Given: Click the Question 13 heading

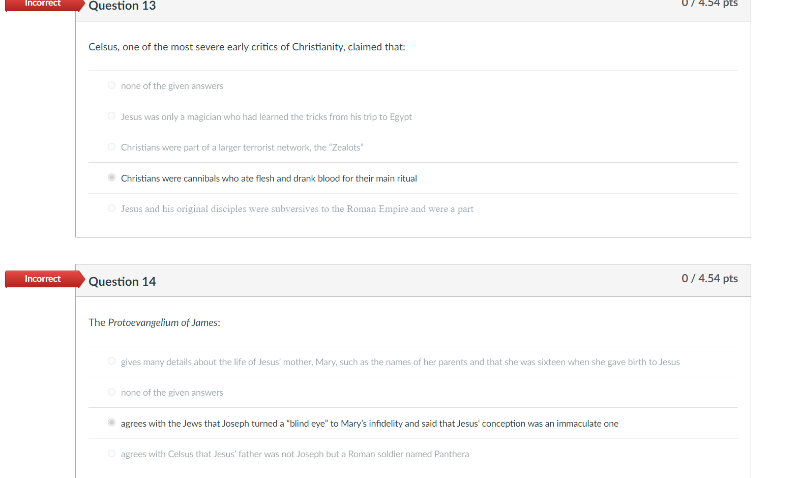Looking at the screenshot, I should (x=122, y=6).
